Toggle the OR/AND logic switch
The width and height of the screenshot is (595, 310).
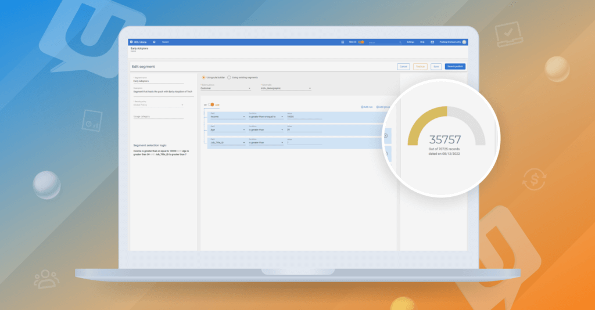[x=212, y=104]
